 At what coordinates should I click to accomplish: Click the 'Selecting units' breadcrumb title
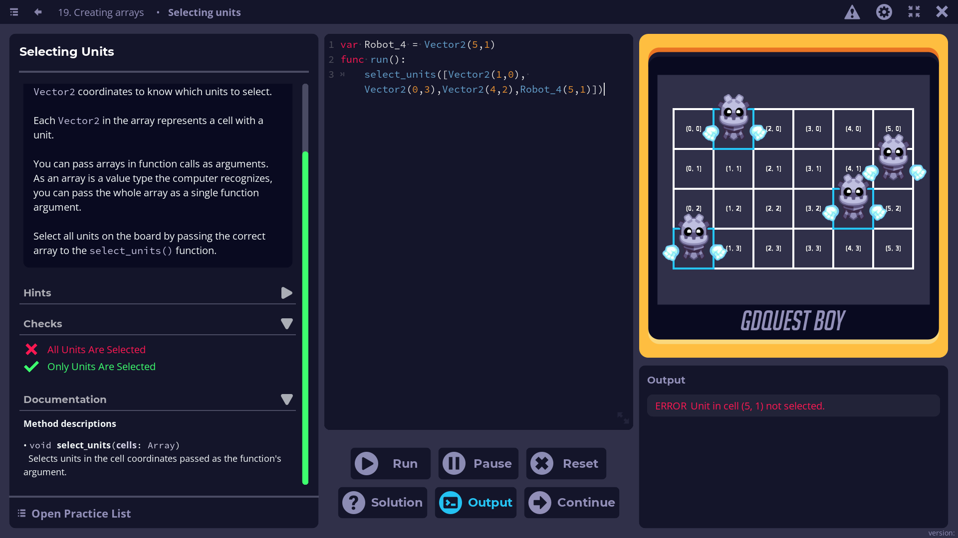click(x=204, y=12)
